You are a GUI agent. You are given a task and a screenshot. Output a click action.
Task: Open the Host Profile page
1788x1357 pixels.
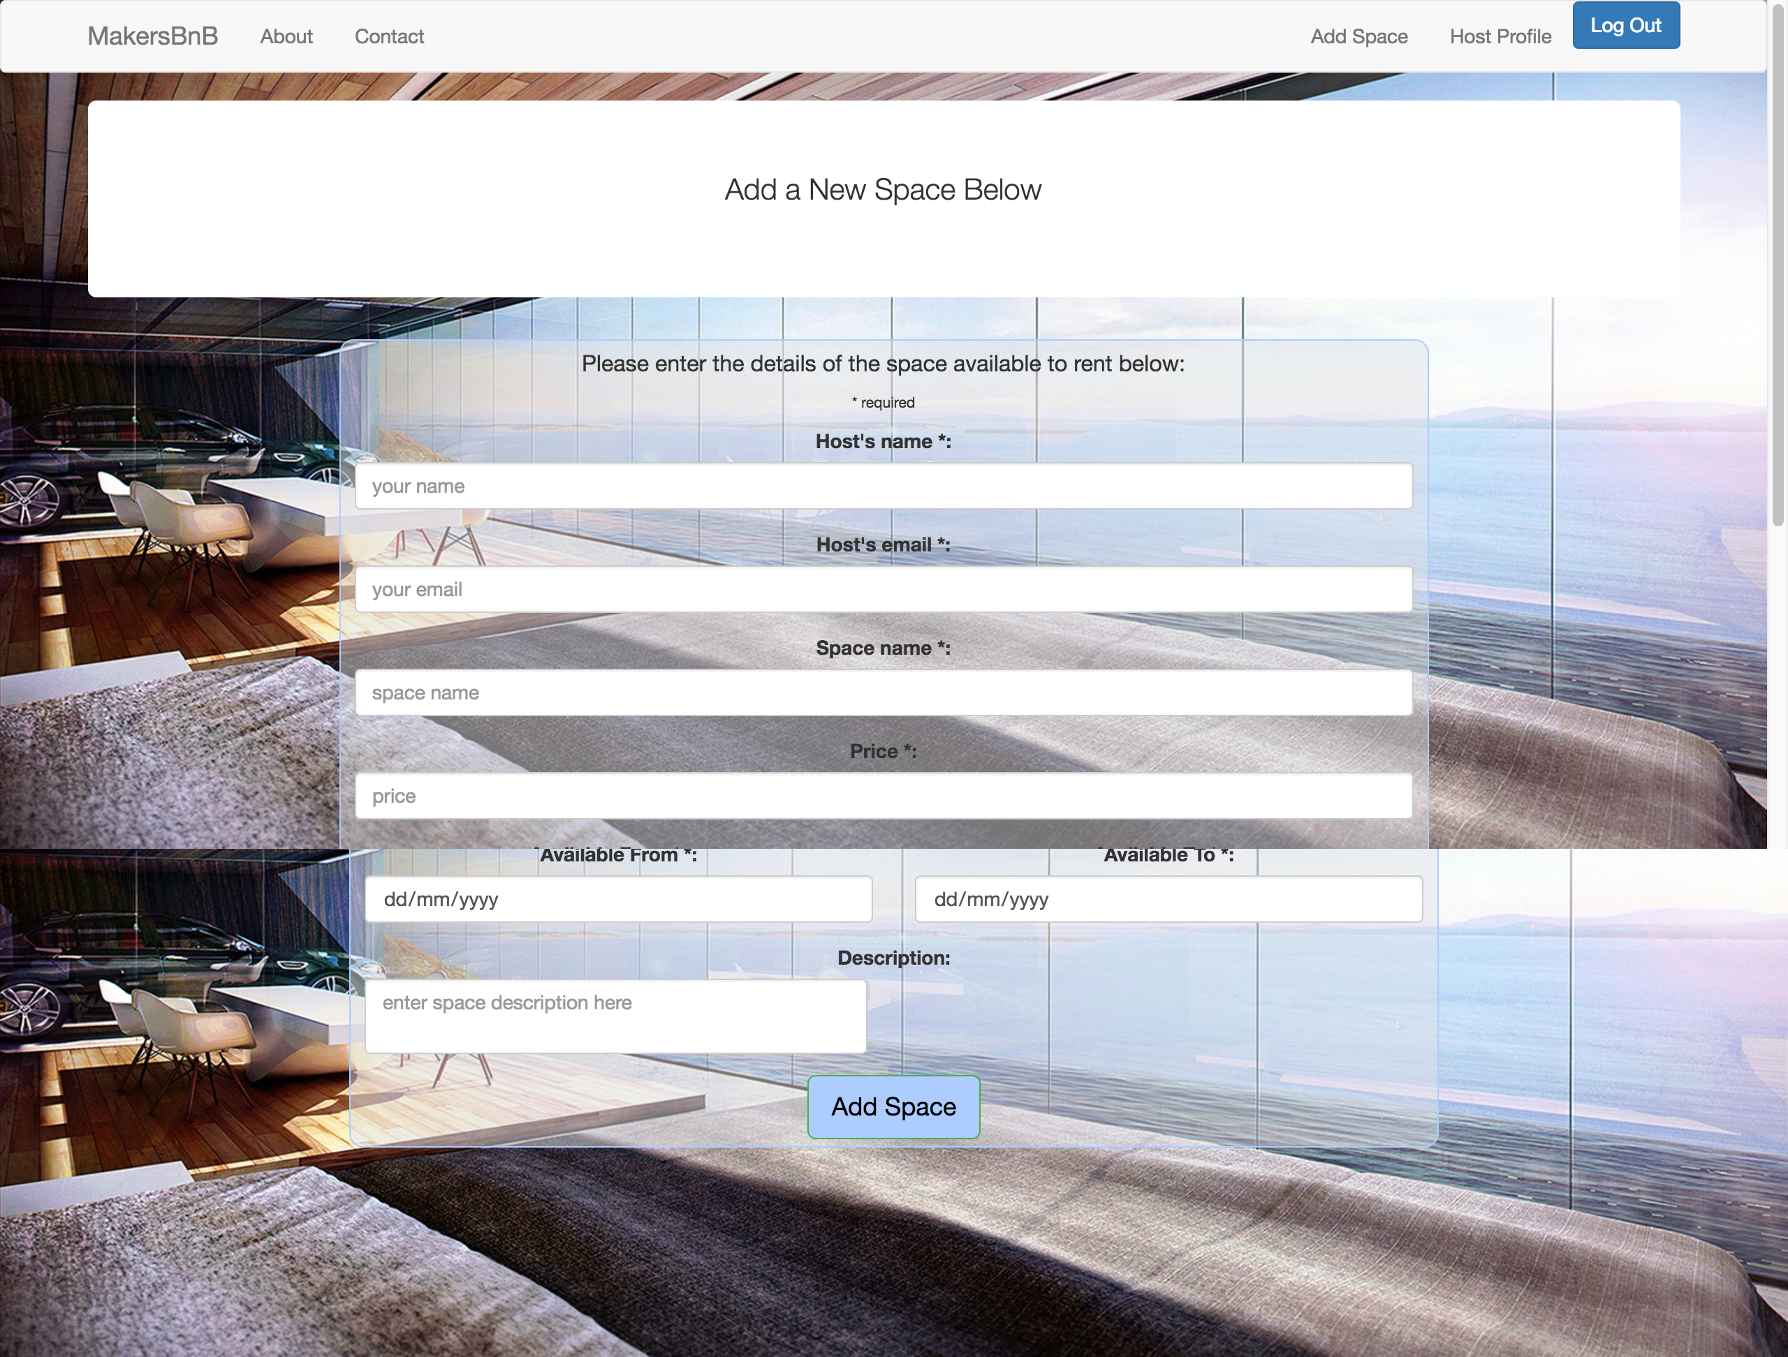pos(1500,36)
